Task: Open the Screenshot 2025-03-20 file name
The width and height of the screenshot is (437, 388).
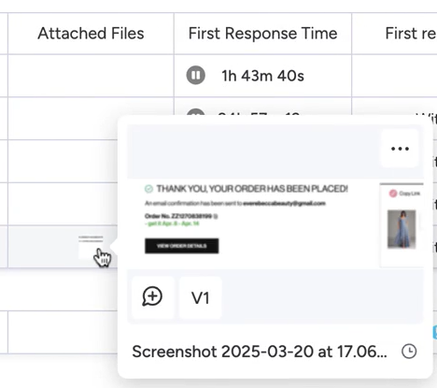Action: pos(260,352)
